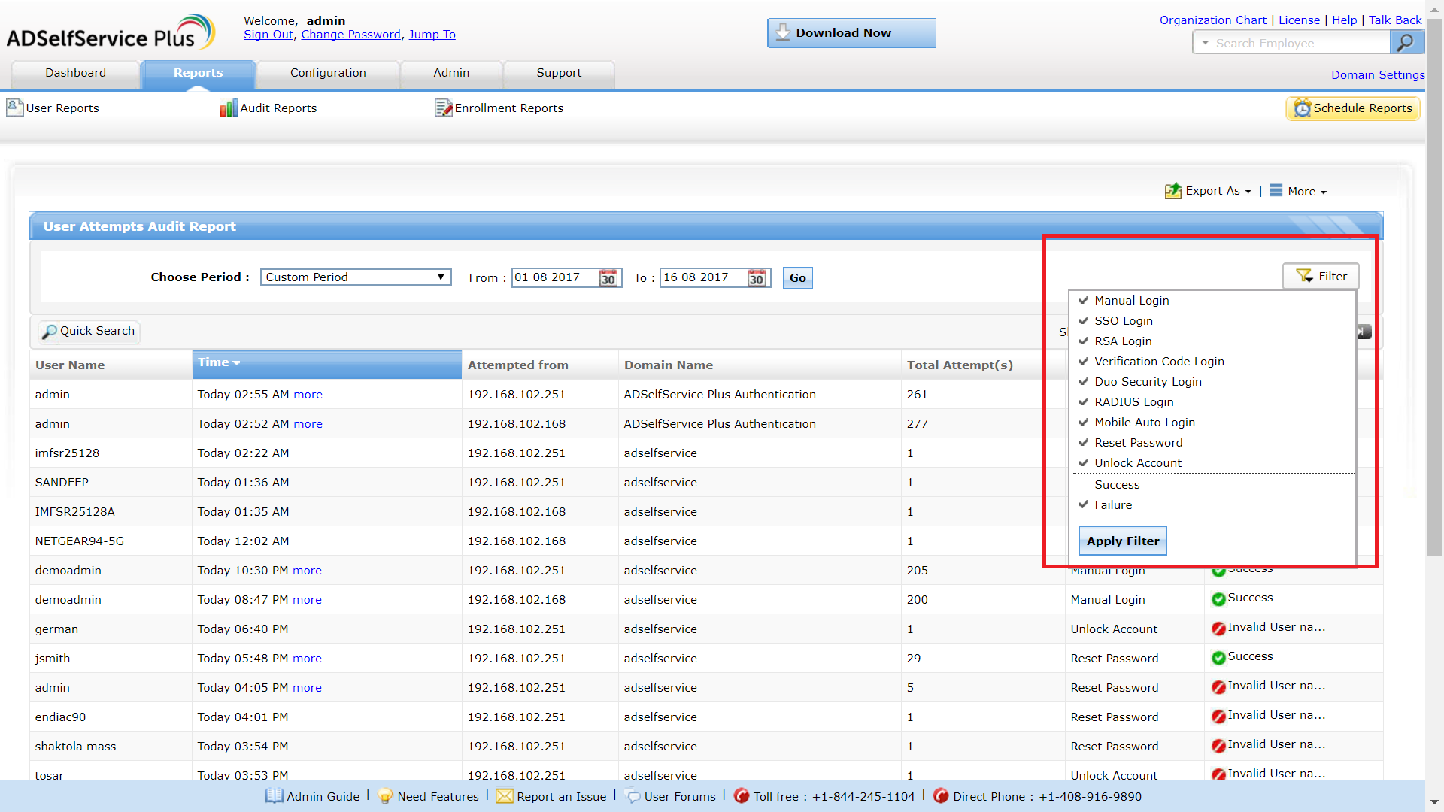Switch to the Configuration tab
This screenshot has width=1444, height=812.
(x=328, y=73)
